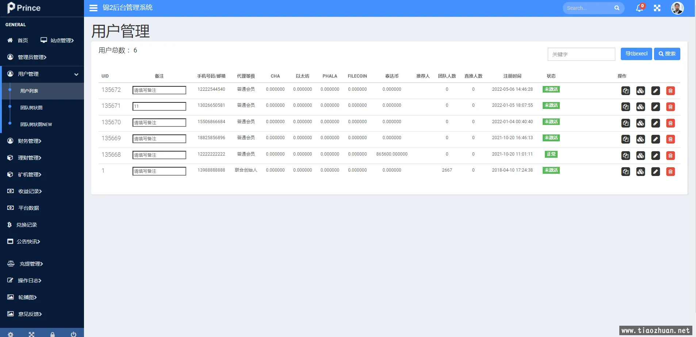The width and height of the screenshot is (696, 337).
Task: Toggle the hamburger menu in top bar
Action: (x=93, y=8)
